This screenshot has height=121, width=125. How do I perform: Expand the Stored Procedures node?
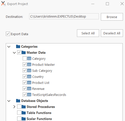coord(14,107)
